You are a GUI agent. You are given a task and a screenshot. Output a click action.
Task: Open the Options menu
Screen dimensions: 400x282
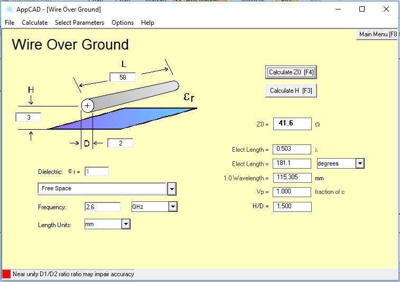point(123,23)
